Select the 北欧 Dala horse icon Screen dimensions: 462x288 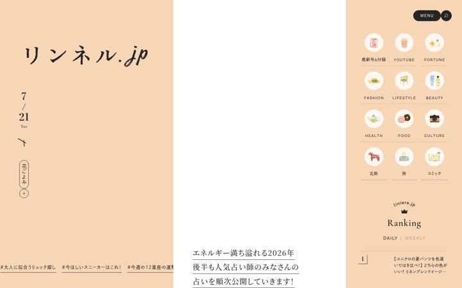pyautogui.click(x=373, y=156)
